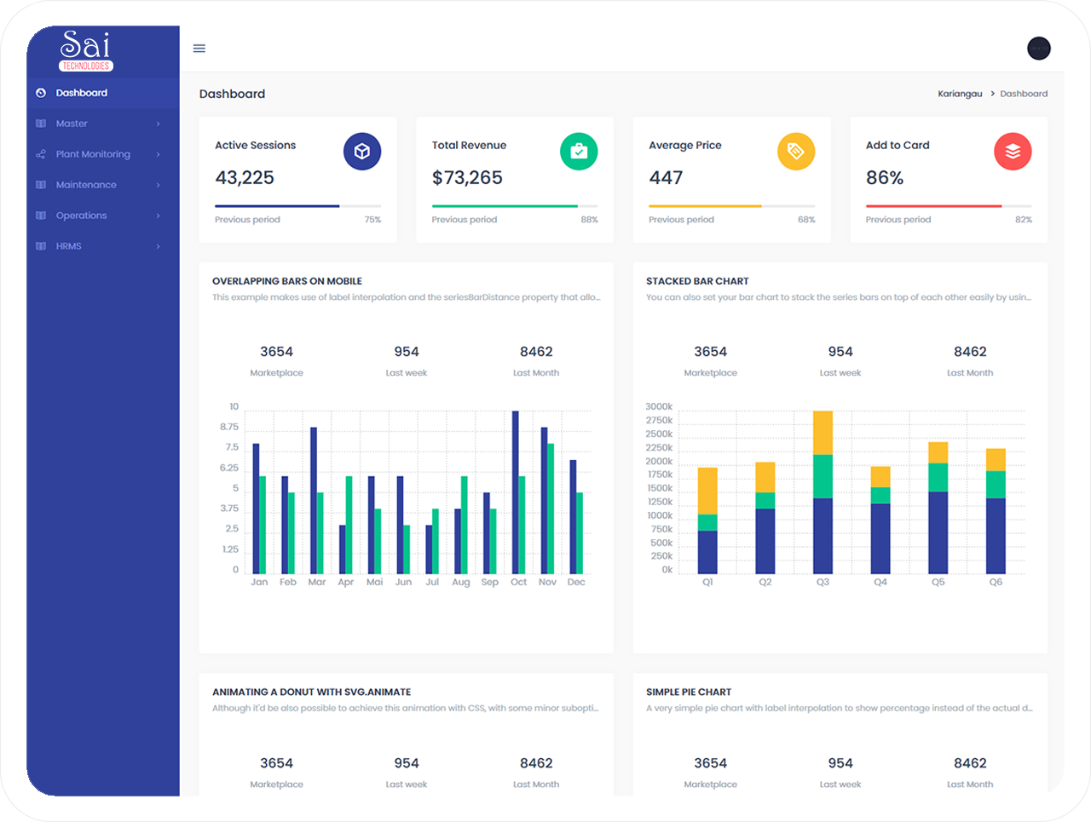The height and width of the screenshot is (822, 1091).
Task: Open the Dashboard sidebar menu item
Action: pyautogui.click(x=103, y=93)
